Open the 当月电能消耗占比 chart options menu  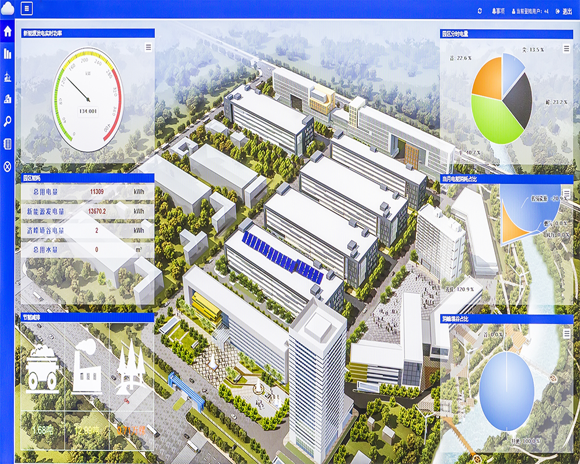click(x=566, y=193)
